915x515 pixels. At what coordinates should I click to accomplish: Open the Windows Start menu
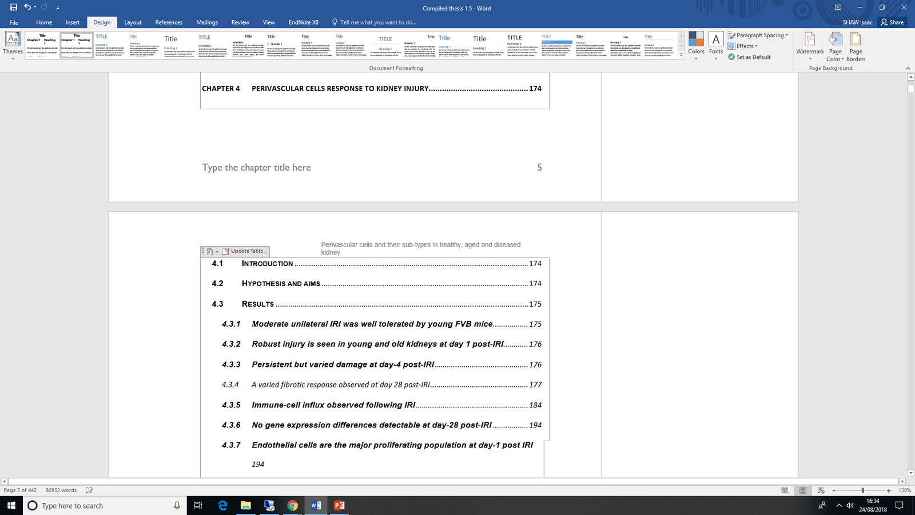(x=11, y=505)
